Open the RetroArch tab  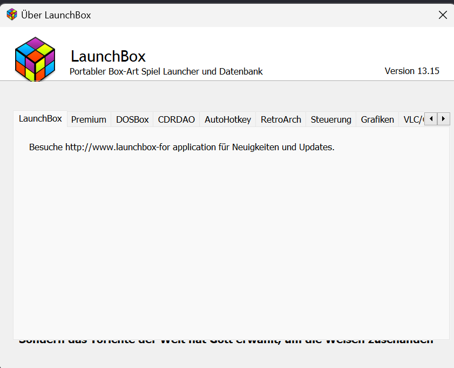tap(281, 119)
